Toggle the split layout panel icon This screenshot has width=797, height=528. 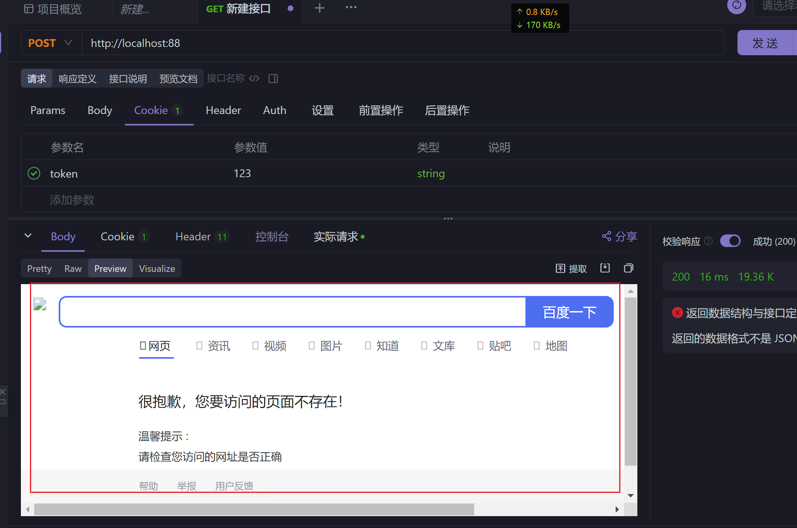[273, 79]
